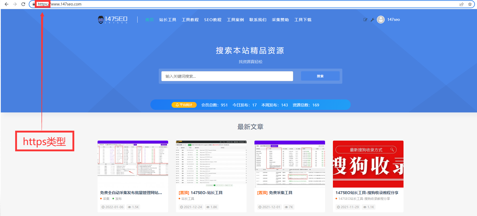Go forward with the browser forward arrow
The height and width of the screenshot is (216, 477).
coord(15,4)
